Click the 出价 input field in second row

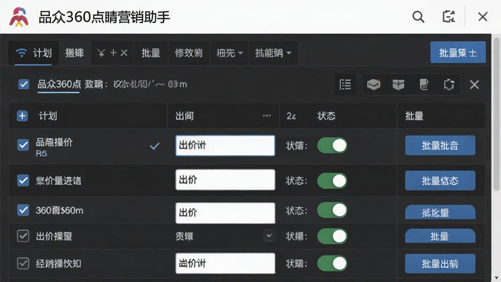[225, 180]
